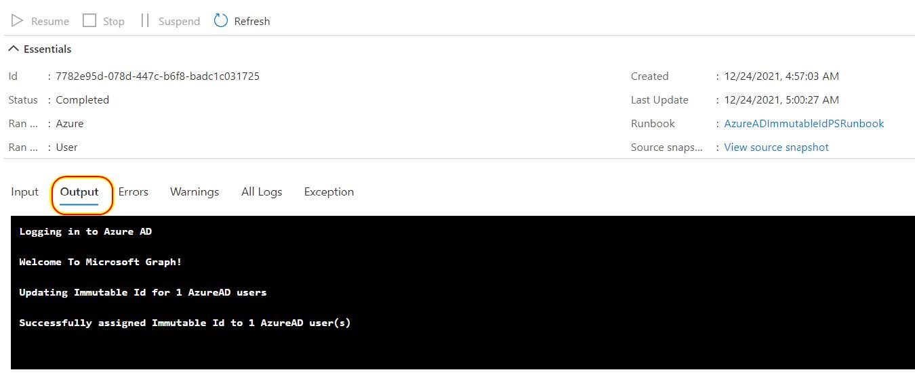Open the AzureADImmutableIdPSRunbook link

(804, 124)
